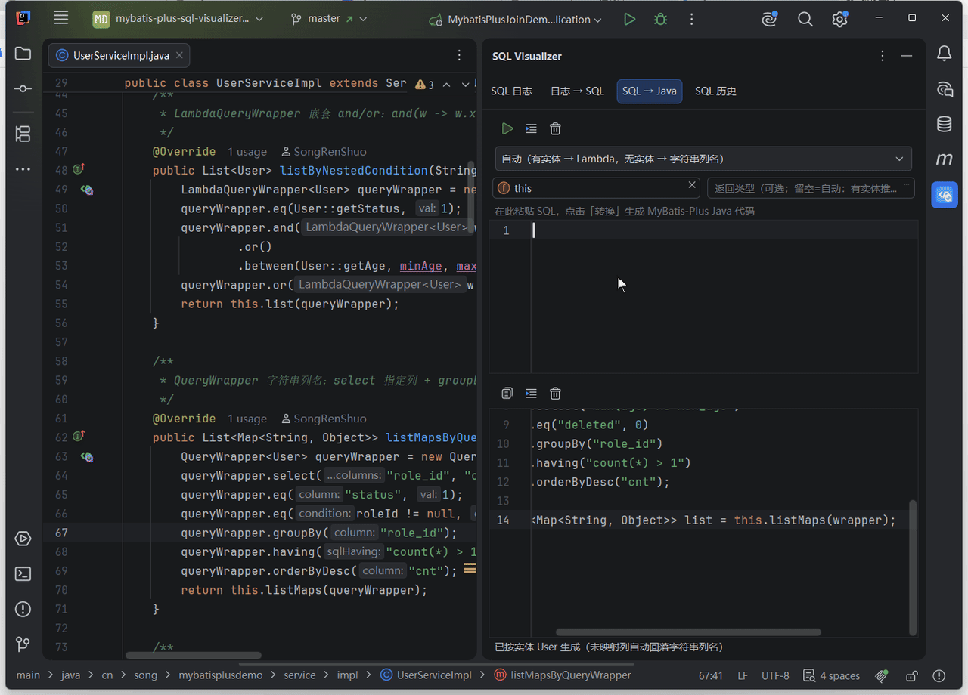
Task: Close the UserServiceImpl.java tab
Action: pos(180,55)
